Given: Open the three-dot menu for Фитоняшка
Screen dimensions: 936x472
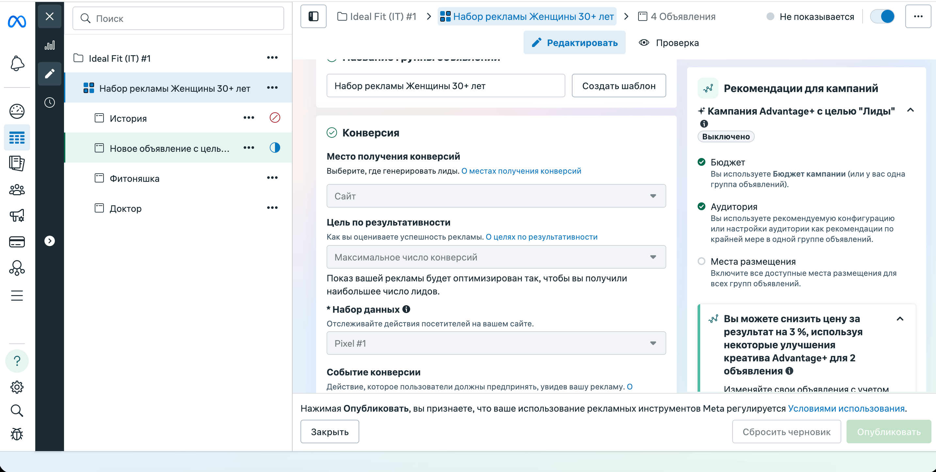Looking at the screenshot, I should pos(272,178).
